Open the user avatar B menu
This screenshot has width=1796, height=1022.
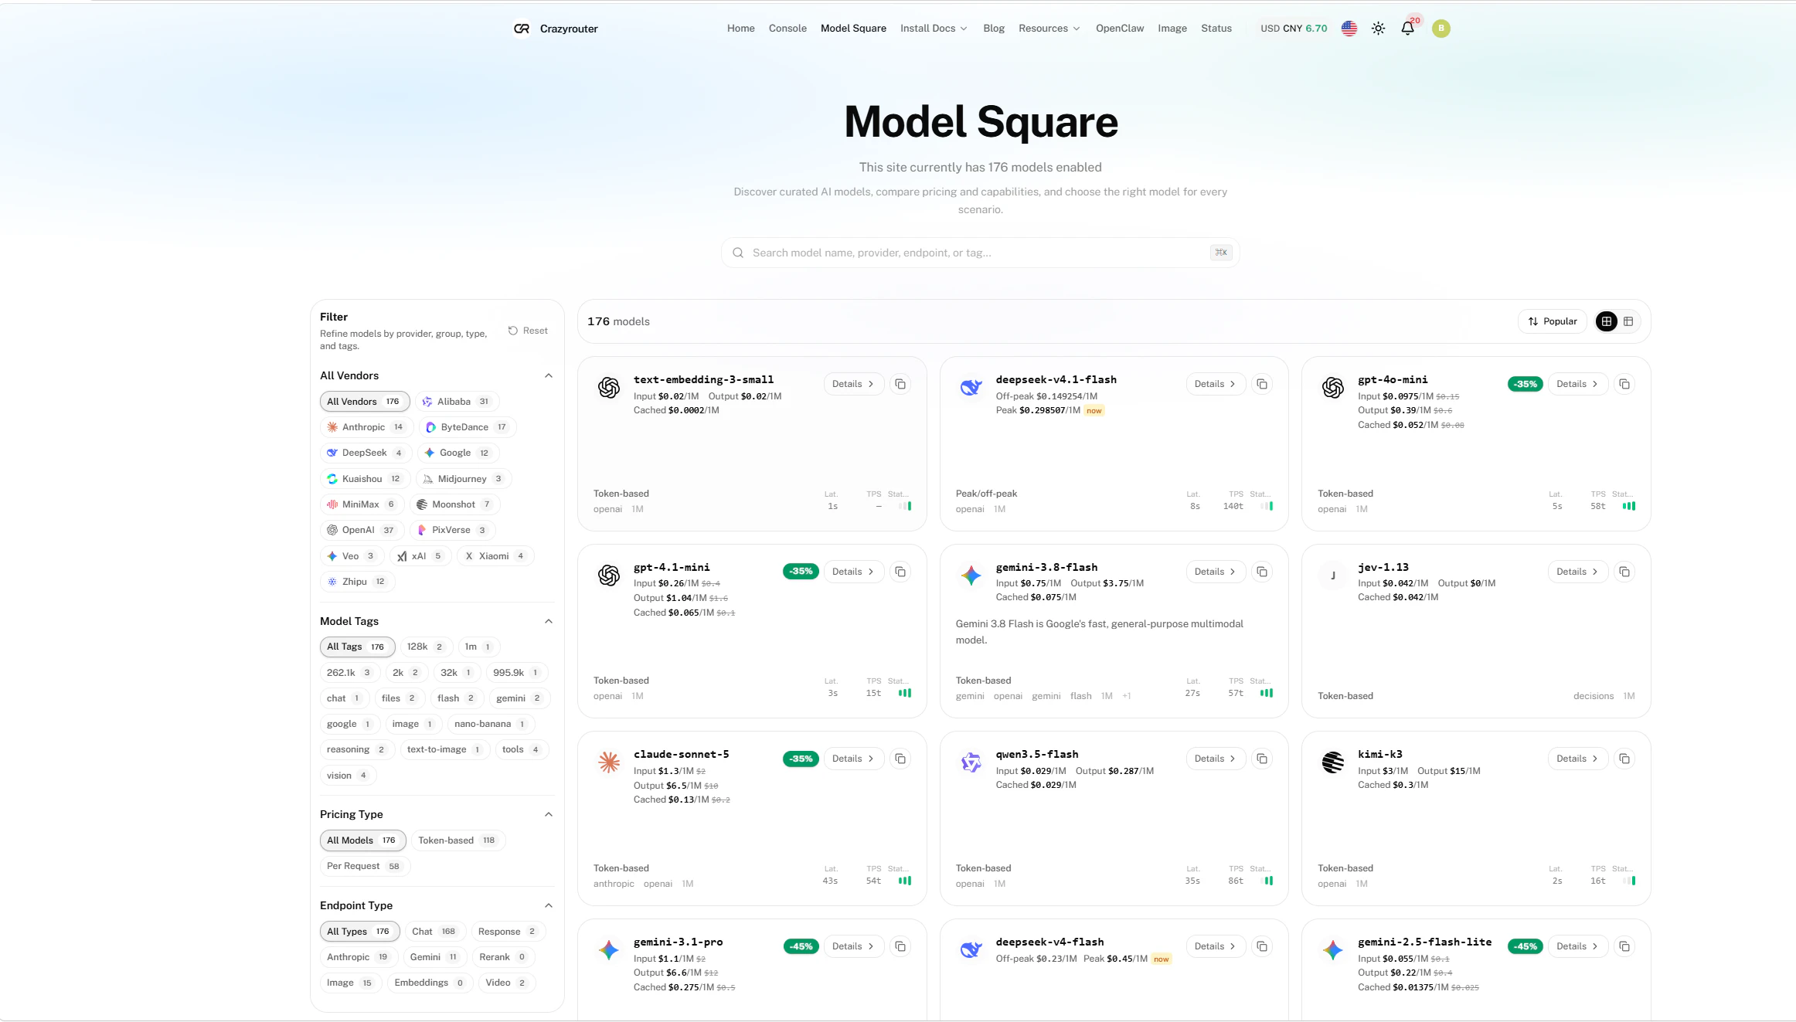[x=1441, y=29]
